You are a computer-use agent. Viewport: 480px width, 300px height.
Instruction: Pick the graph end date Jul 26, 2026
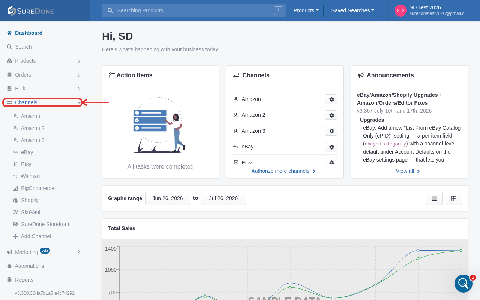[223, 198]
